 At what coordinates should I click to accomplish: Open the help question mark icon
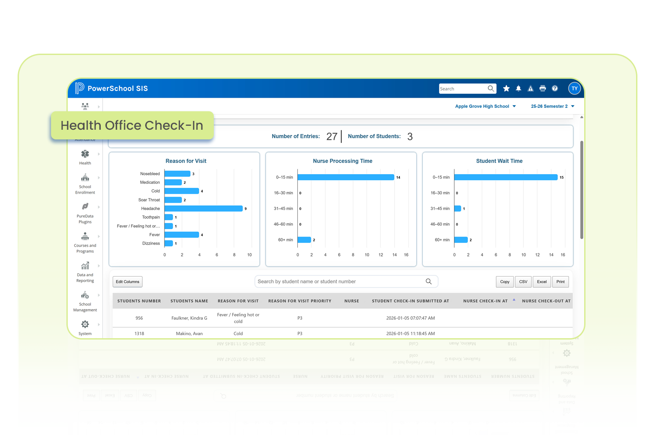click(555, 88)
